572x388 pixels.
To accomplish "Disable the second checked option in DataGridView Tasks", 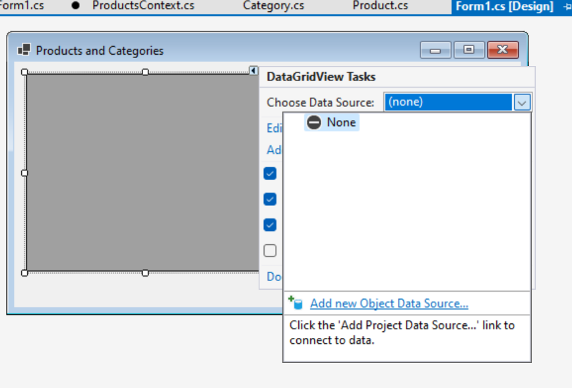I will click(x=270, y=199).
